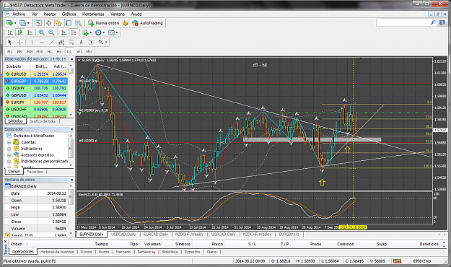
Task: Open the Insertar menu
Action: point(50,14)
